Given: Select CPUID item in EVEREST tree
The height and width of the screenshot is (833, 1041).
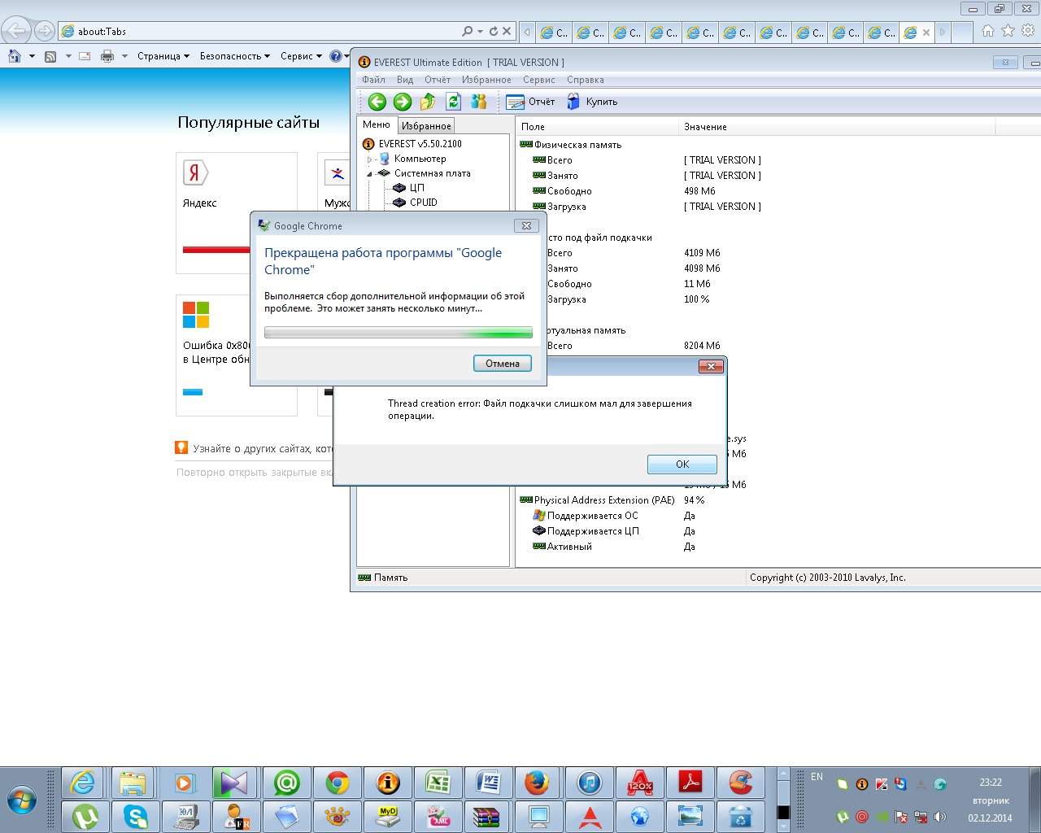Looking at the screenshot, I should tap(416, 203).
